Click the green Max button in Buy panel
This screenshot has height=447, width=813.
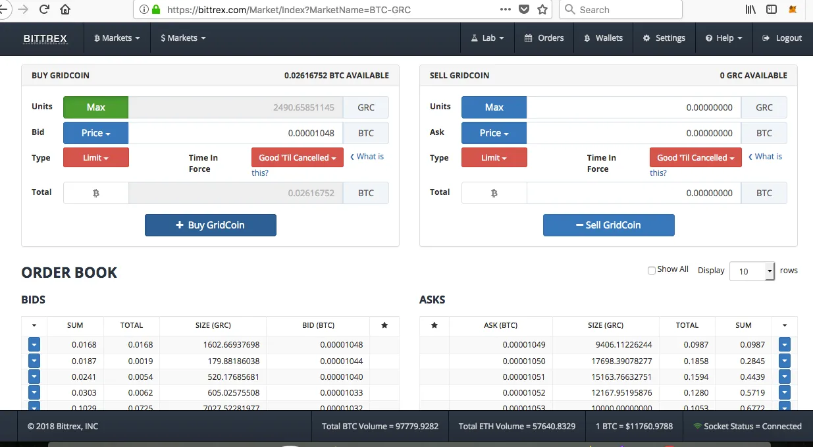(x=96, y=107)
